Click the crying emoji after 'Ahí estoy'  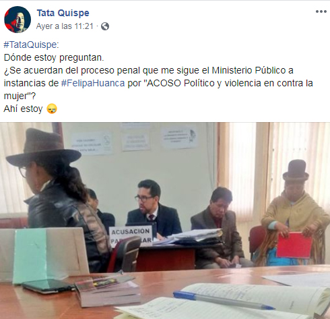pyautogui.click(x=52, y=109)
